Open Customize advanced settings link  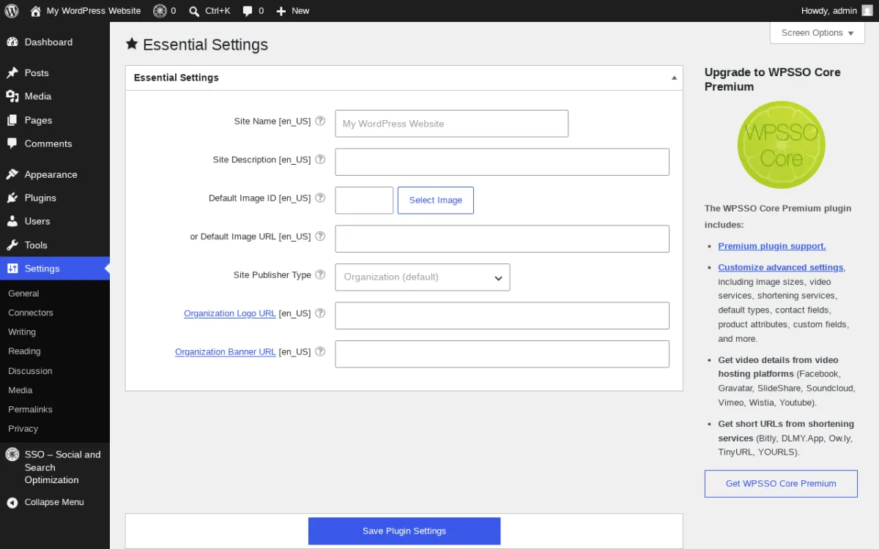[781, 267]
